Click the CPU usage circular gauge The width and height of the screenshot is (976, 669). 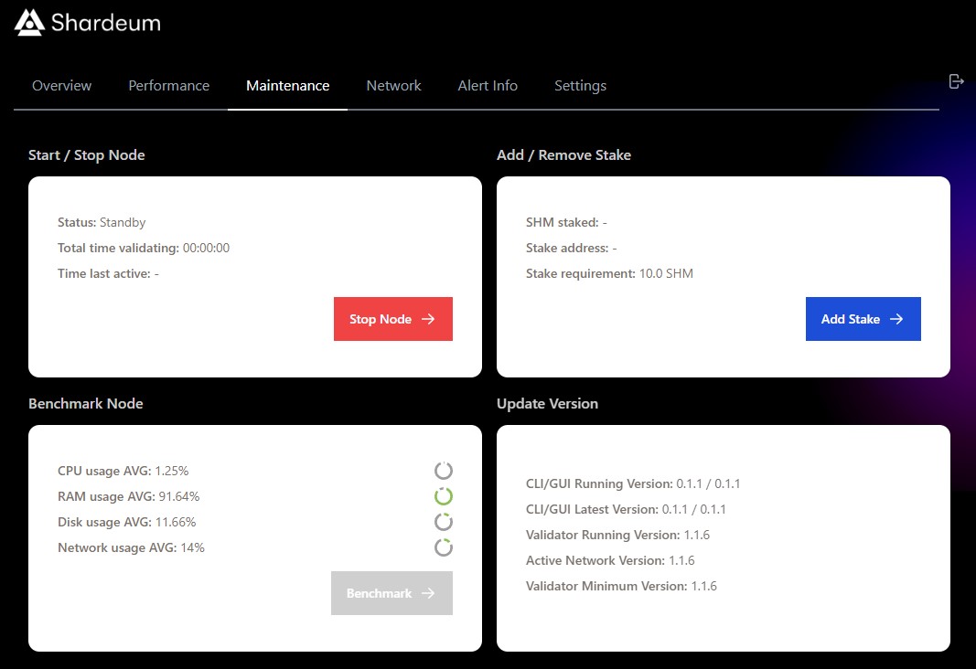click(444, 471)
